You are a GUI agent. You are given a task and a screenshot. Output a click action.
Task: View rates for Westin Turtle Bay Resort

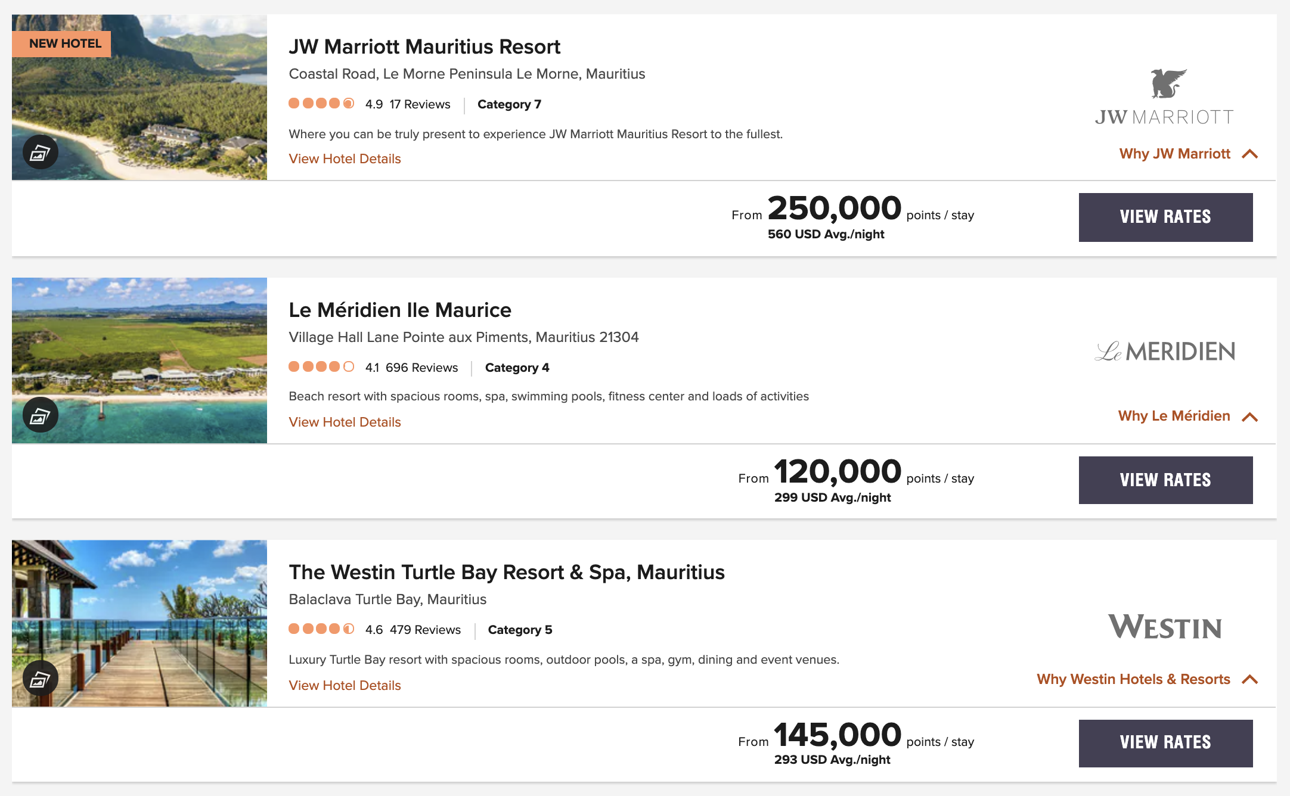[x=1165, y=743]
